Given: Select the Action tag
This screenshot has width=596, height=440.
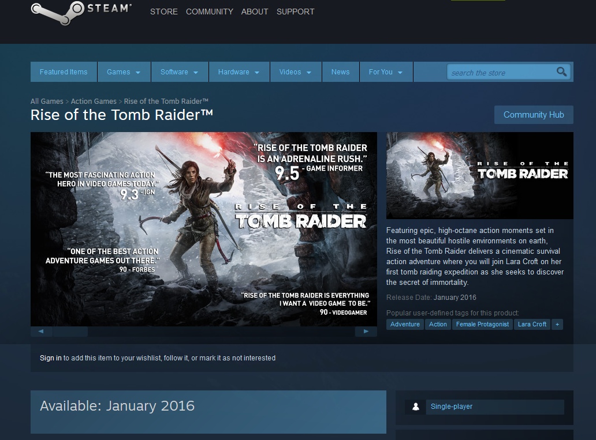Looking at the screenshot, I should [438, 324].
